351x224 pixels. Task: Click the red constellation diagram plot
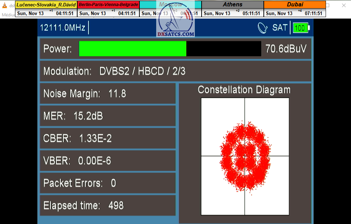245,157
